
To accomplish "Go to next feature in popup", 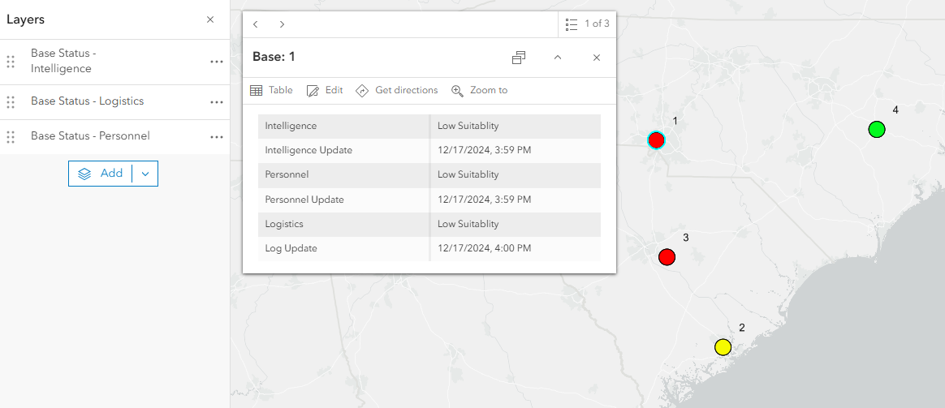I will [282, 24].
